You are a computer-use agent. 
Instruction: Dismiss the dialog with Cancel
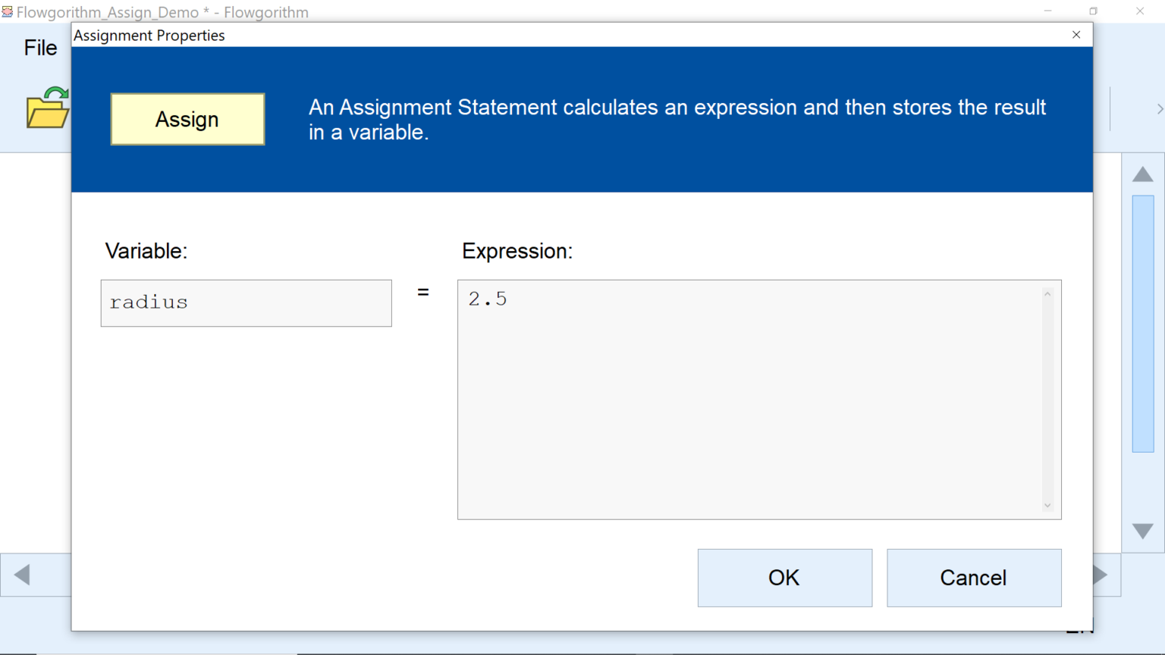pos(974,578)
